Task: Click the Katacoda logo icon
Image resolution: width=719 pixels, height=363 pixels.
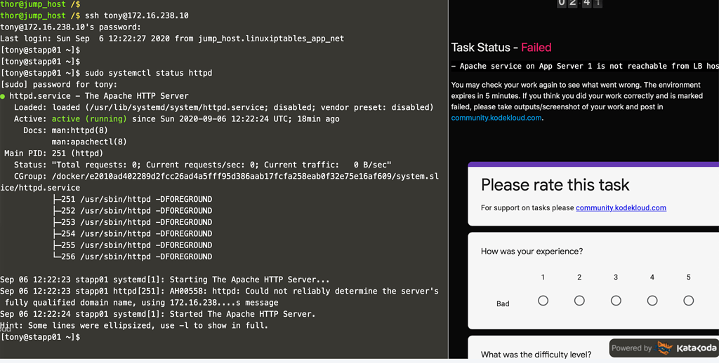Action: pos(665,348)
